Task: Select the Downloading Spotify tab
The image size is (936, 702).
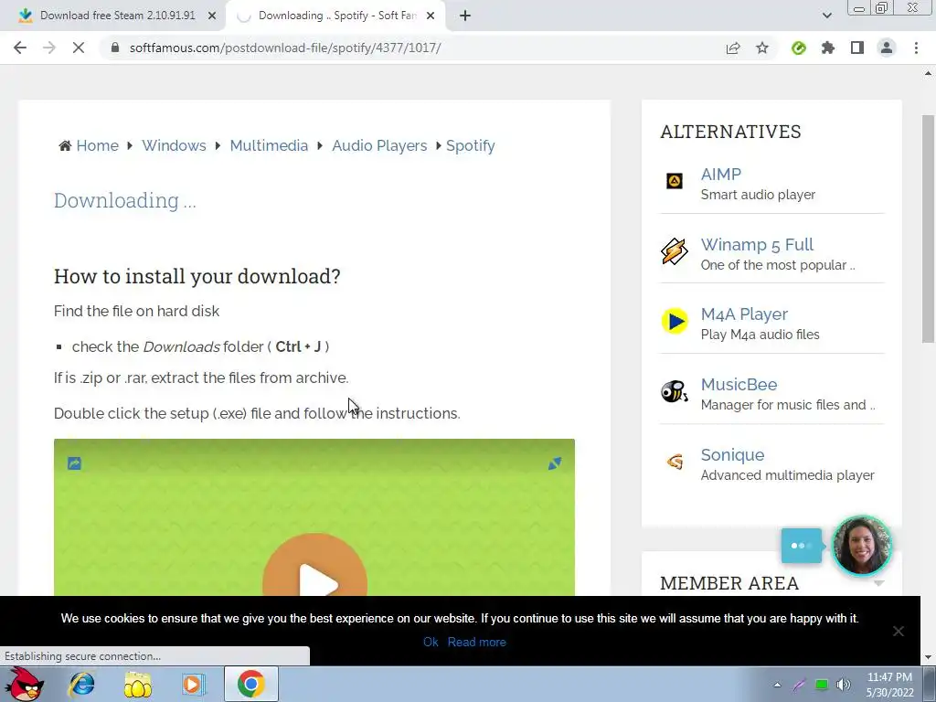Action: pos(335,16)
